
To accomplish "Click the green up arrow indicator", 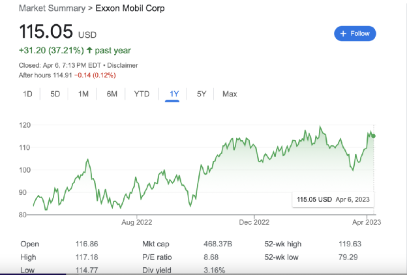I will 89,50.
